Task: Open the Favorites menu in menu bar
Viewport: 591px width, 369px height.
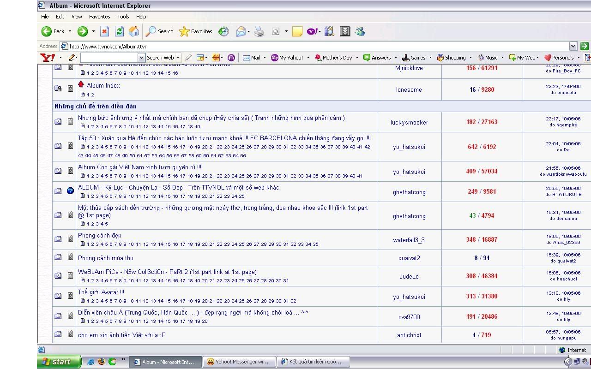Action: [x=100, y=17]
